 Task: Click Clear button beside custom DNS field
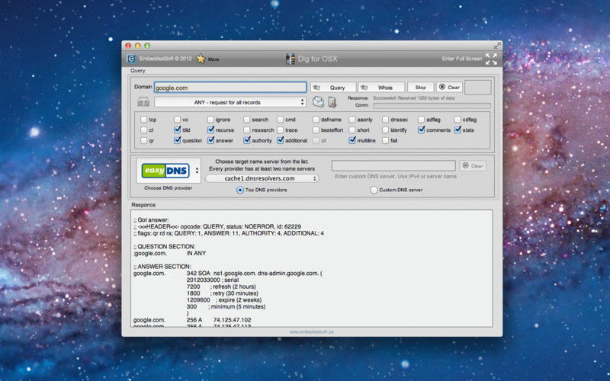point(473,166)
